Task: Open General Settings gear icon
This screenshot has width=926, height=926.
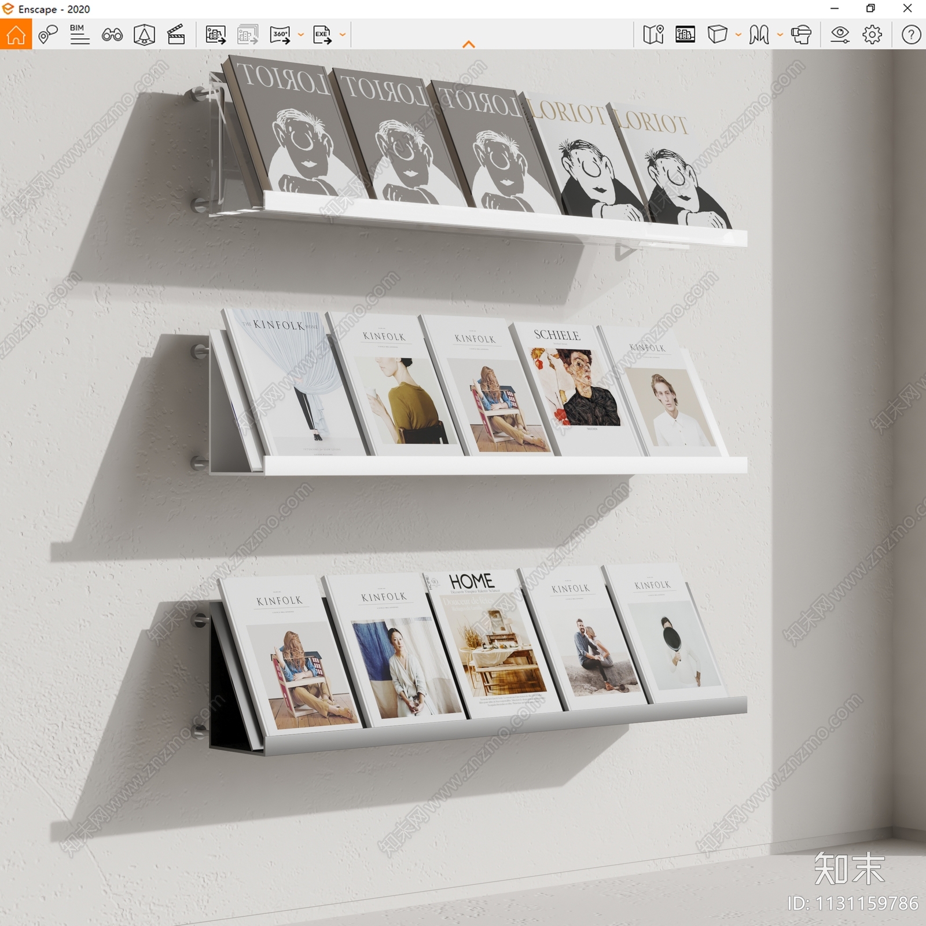Action: [x=872, y=35]
